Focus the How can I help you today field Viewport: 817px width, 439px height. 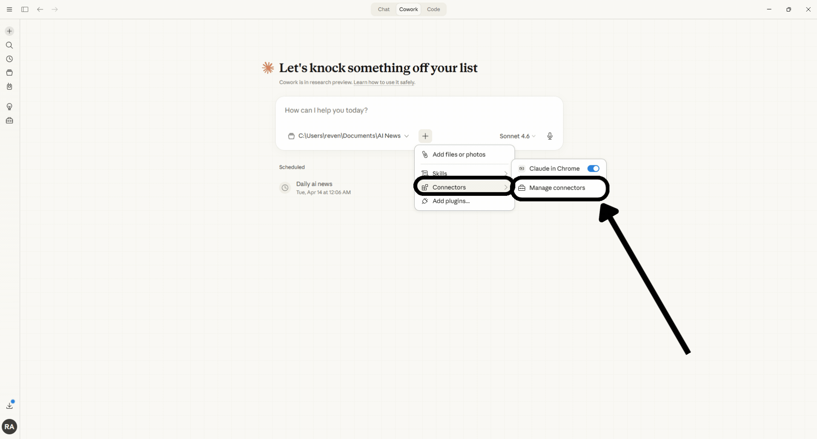(x=419, y=110)
